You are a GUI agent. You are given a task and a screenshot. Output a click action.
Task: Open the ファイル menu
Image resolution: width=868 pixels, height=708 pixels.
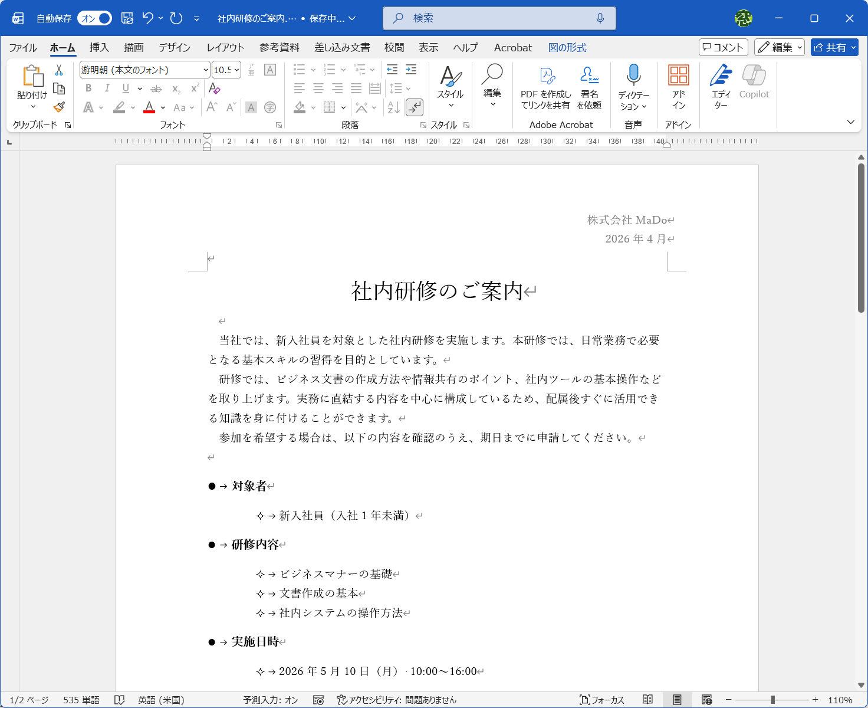(x=22, y=48)
